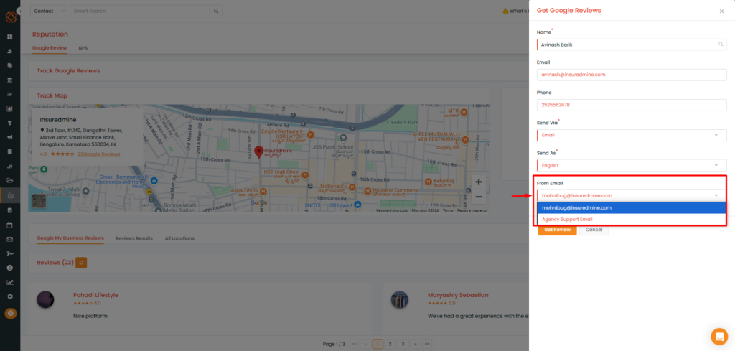Open the Google My Business Reviews tab
This screenshot has height=351, width=735.
pos(70,238)
